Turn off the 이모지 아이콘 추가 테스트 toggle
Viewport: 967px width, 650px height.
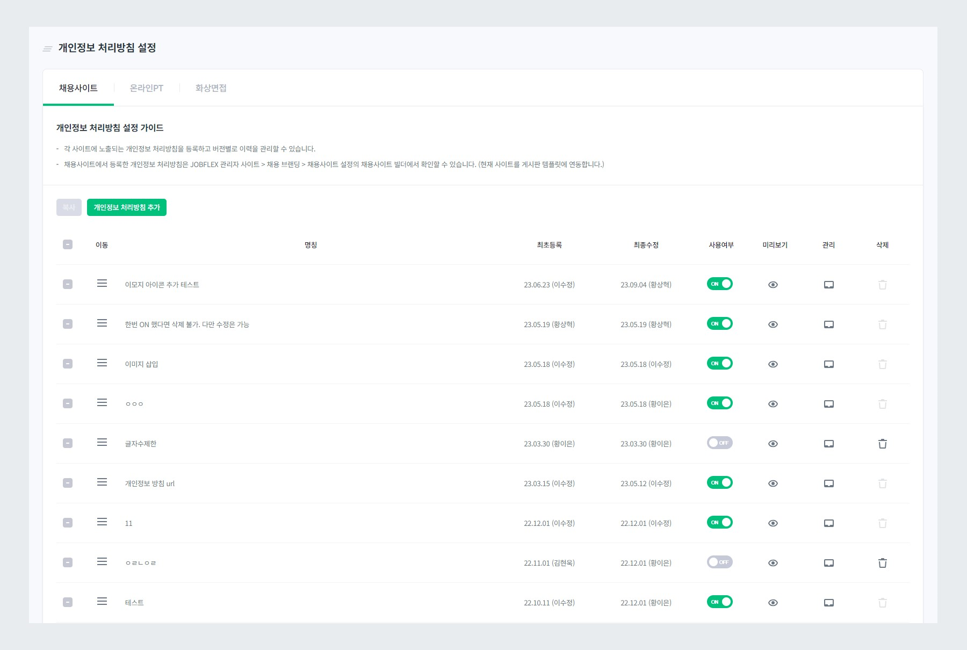[720, 284]
